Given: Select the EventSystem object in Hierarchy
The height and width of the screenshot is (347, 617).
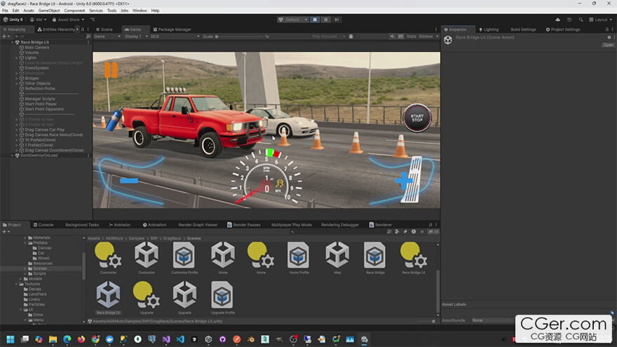Looking at the screenshot, I should tap(37, 68).
